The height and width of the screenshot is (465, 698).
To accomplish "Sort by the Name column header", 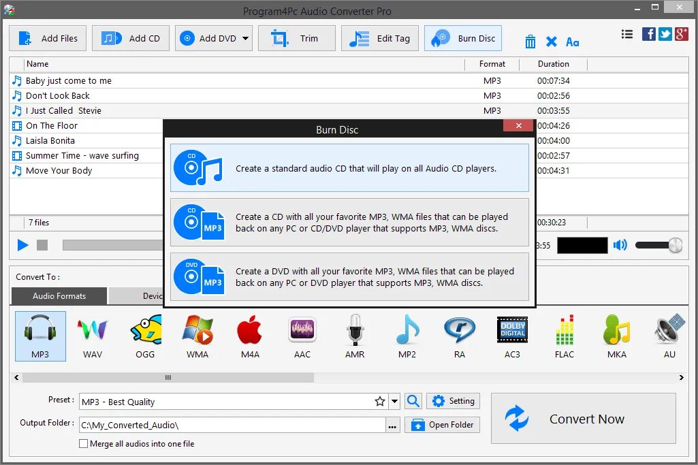I will [x=244, y=64].
